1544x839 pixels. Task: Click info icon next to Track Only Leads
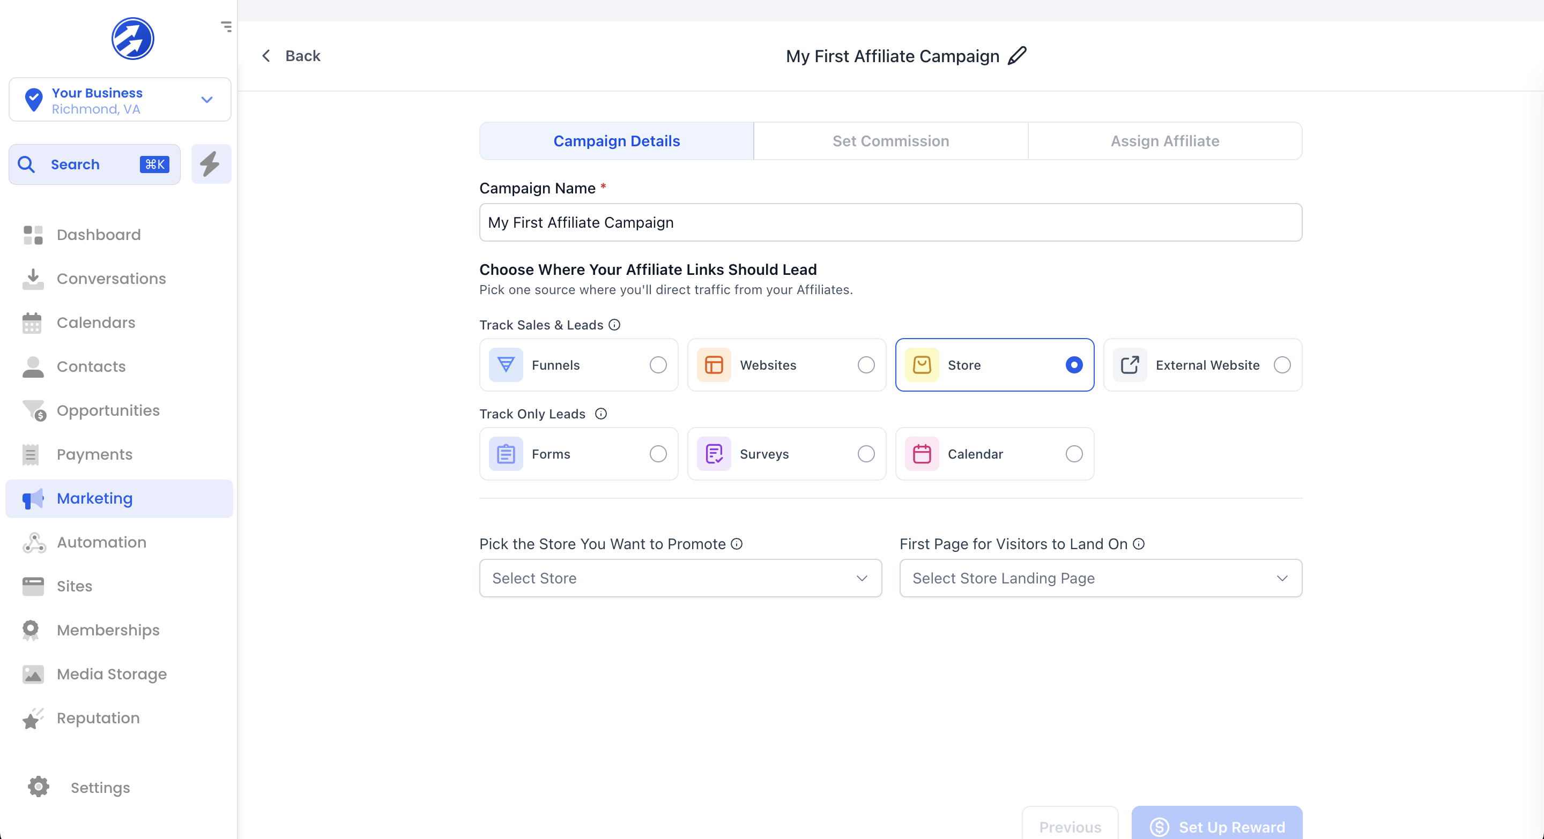pos(600,414)
